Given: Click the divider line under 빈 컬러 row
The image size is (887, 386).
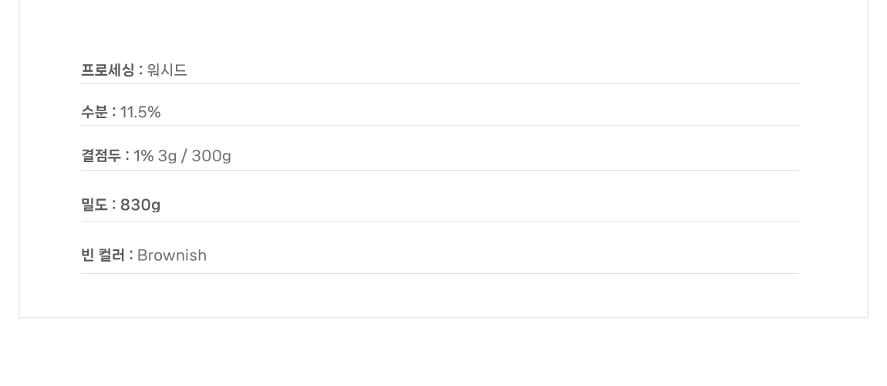Looking at the screenshot, I should click(x=440, y=274).
